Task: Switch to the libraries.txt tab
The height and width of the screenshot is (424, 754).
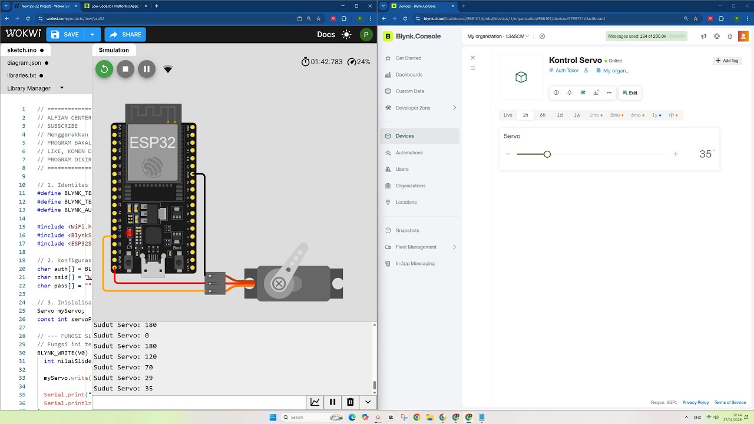Action: coord(25,75)
